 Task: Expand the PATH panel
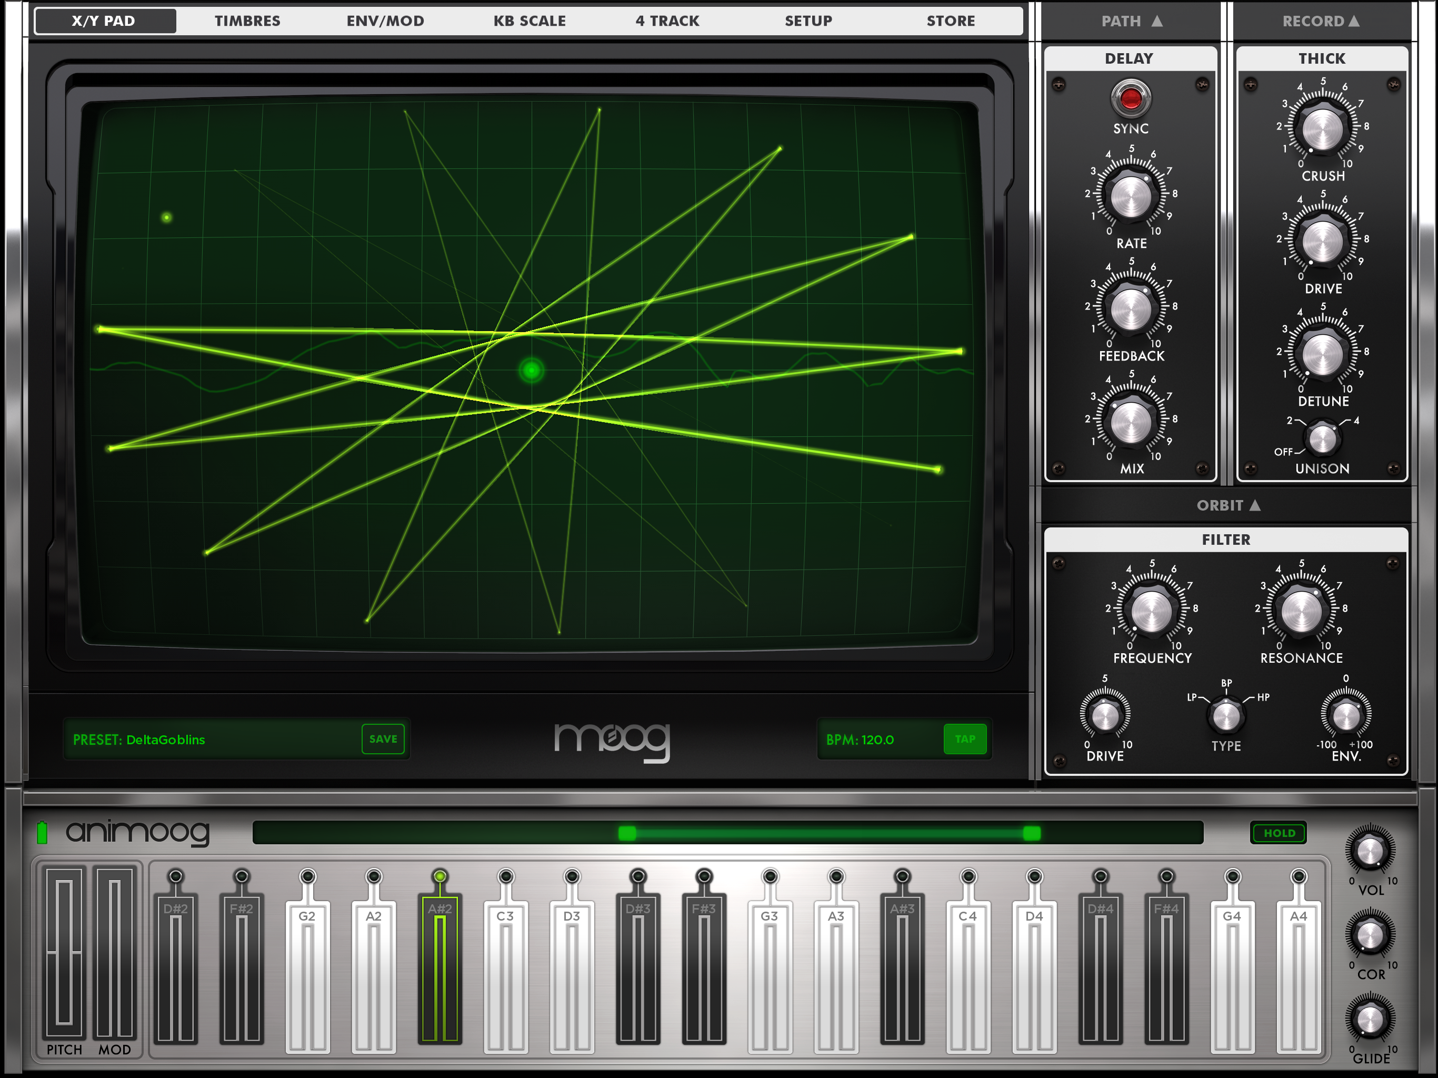[x=1131, y=22]
